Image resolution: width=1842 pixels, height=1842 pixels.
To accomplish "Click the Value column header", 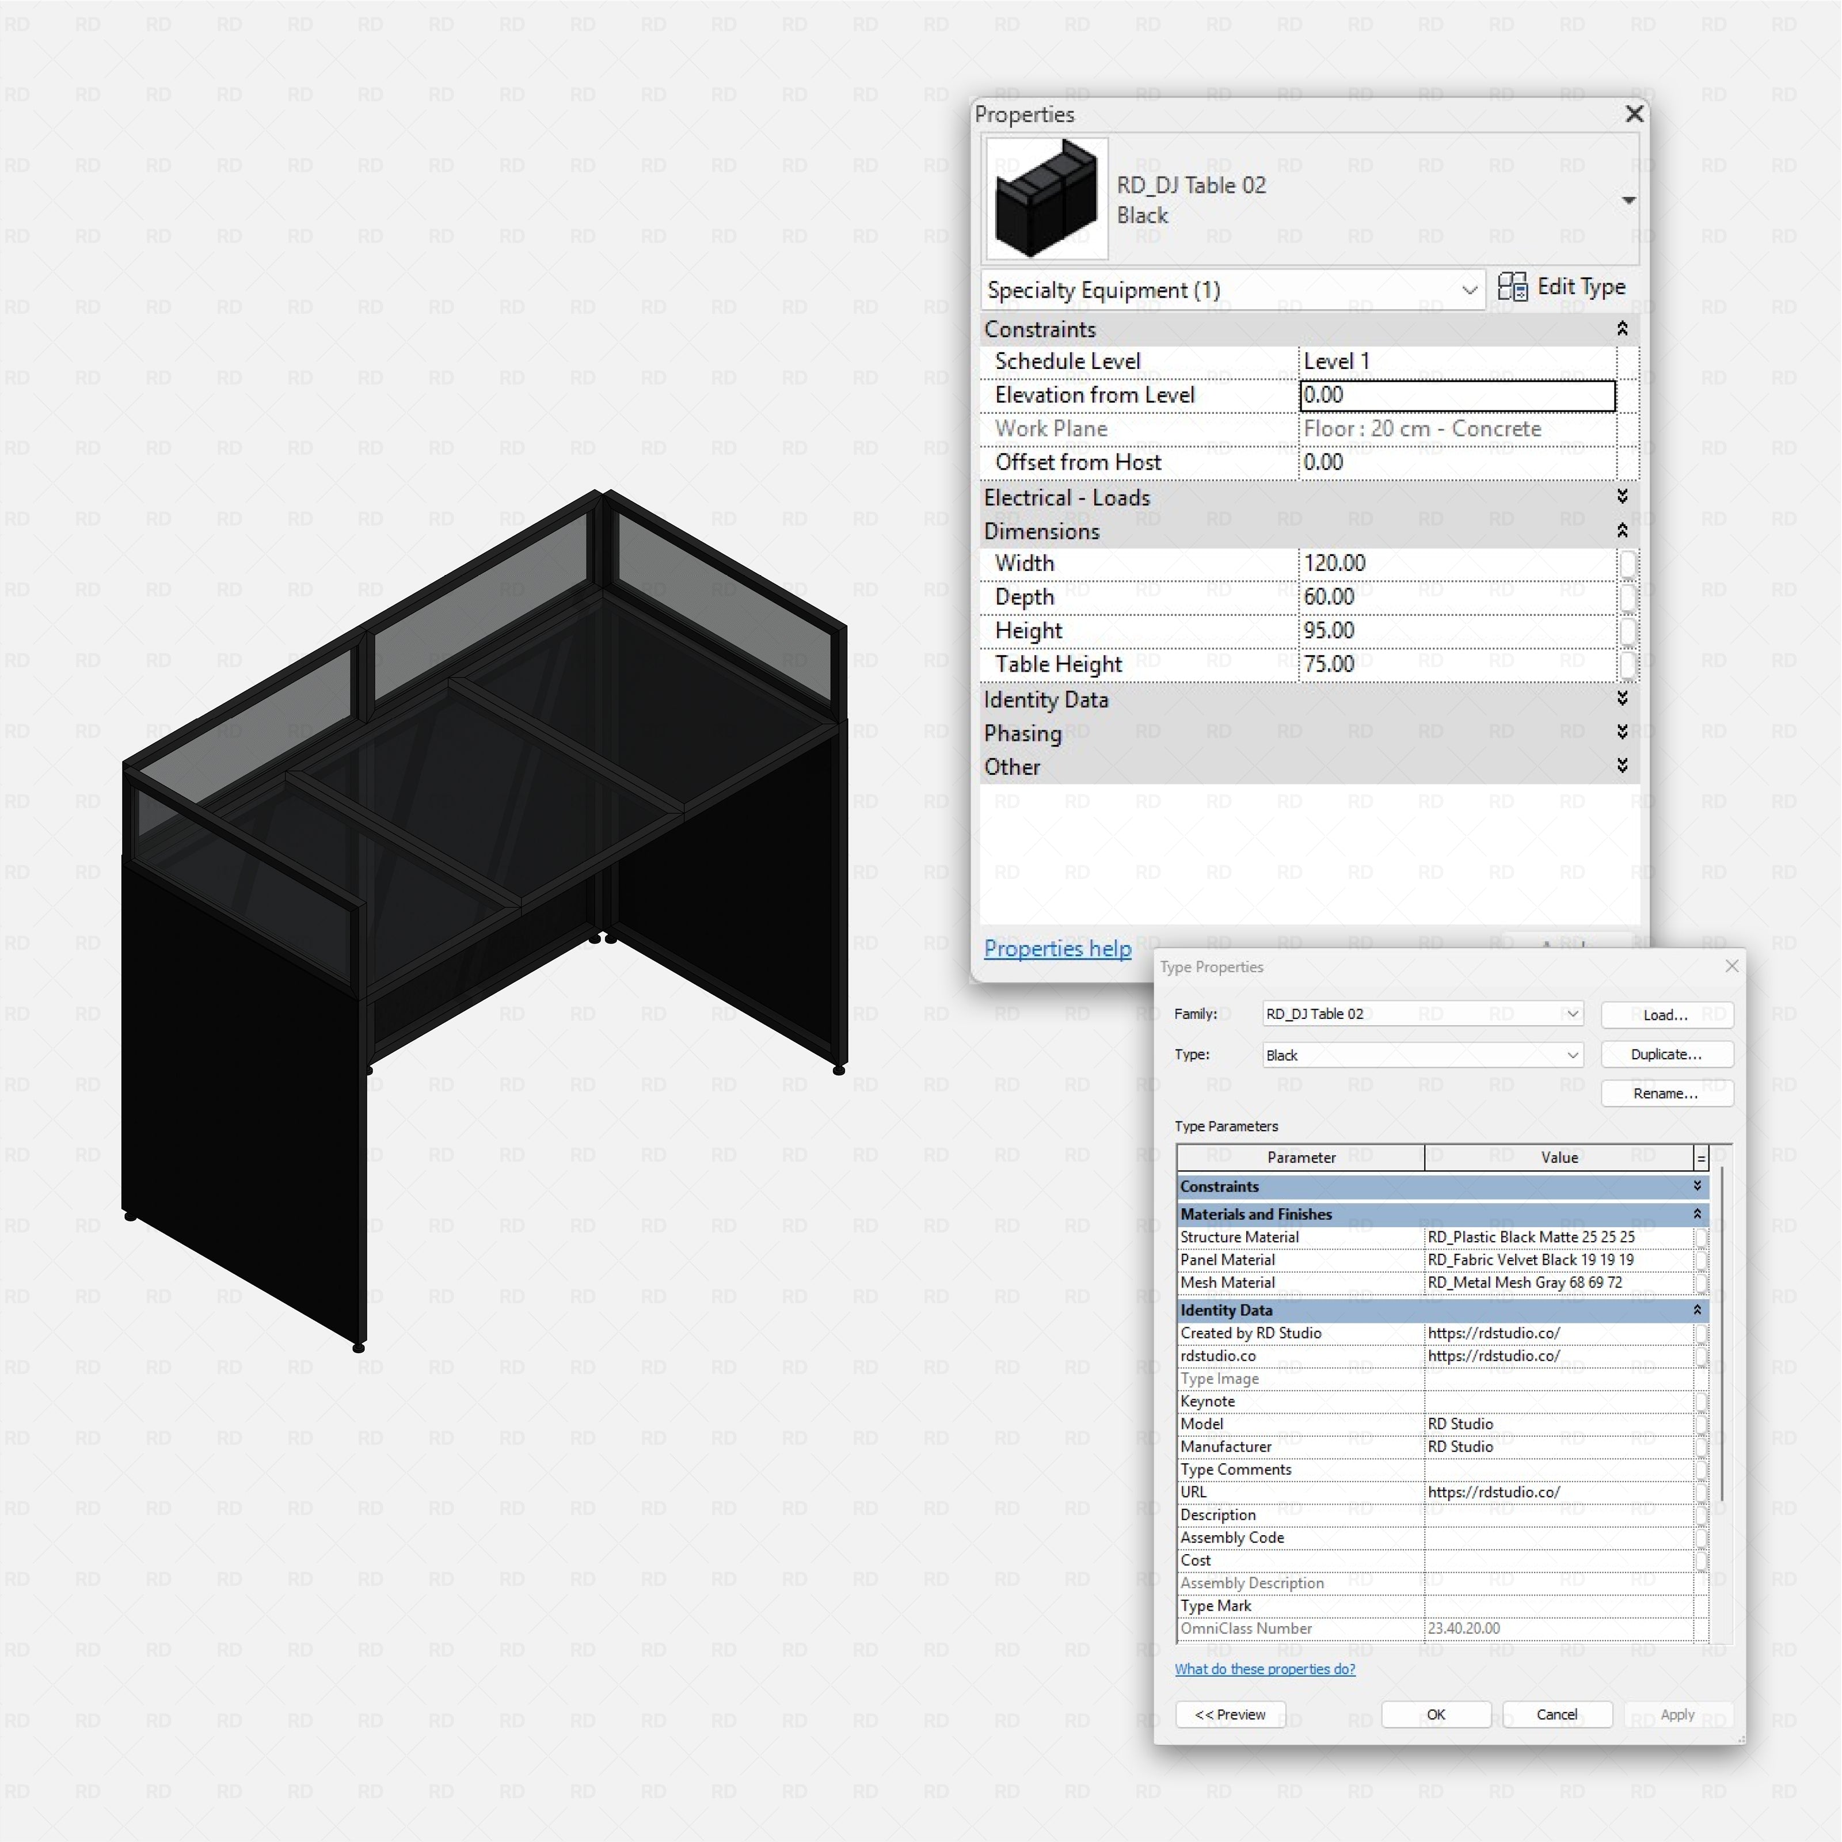I will click(1559, 1158).
